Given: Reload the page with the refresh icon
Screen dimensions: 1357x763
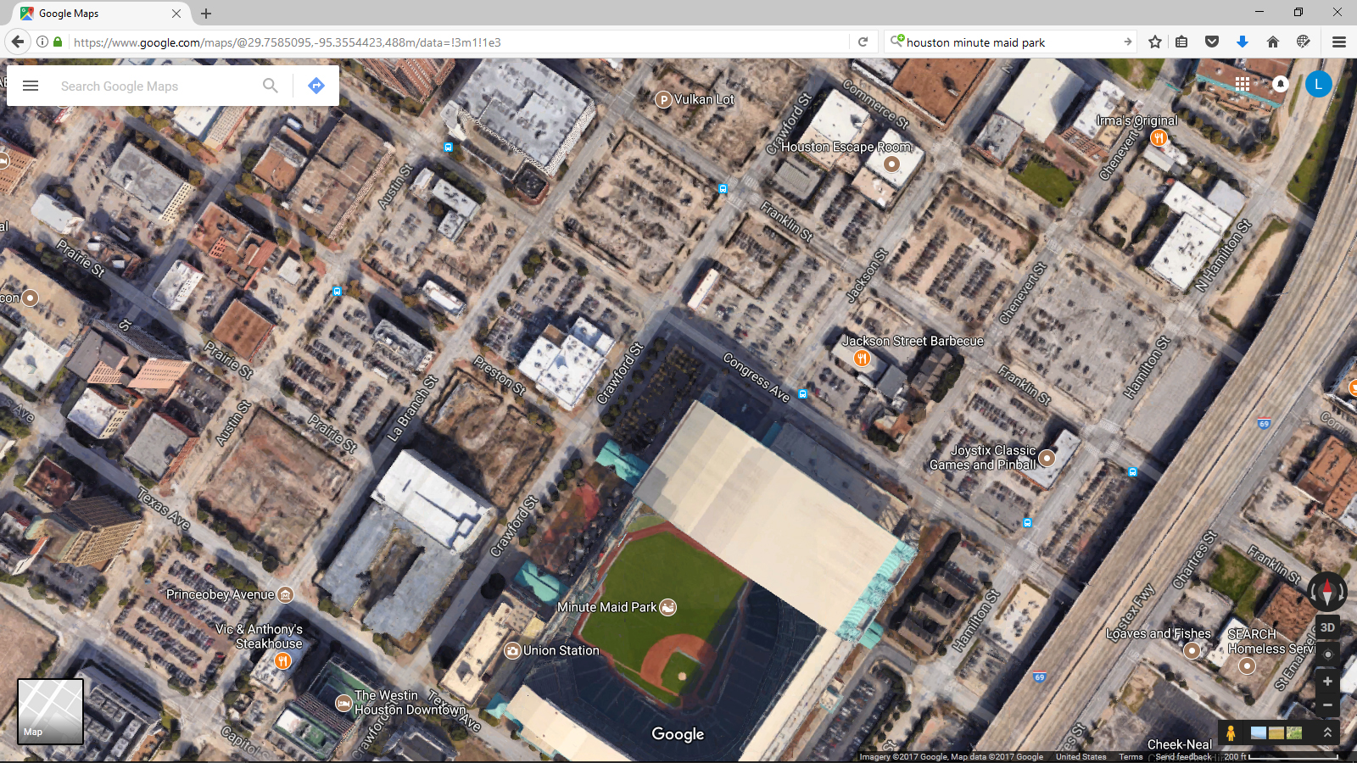Looking at the screenshot, I should [x=863, y=42].
